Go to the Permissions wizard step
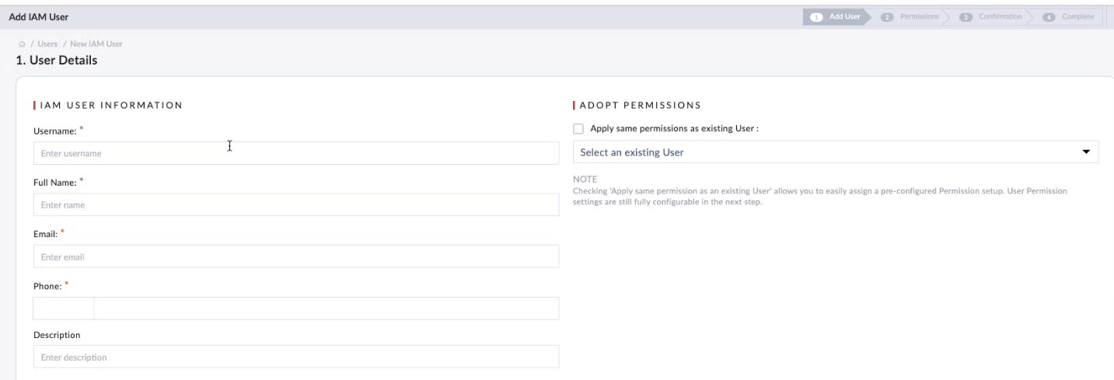 [x=919, y=16]
